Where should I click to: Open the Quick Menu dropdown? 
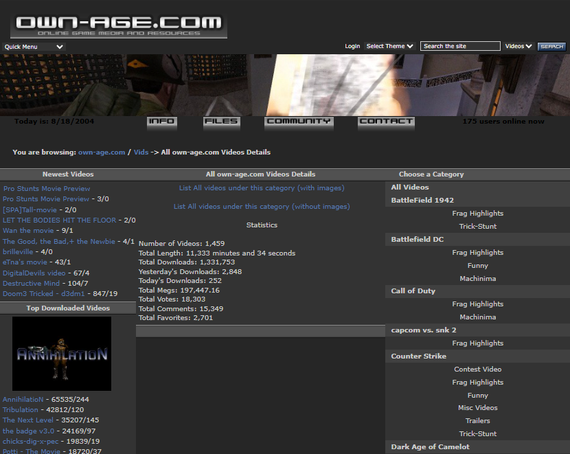coord(34,47)
